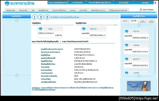Click the bird icon on the allyot 8x card
The image size is (159, 101).
point(84,29)
